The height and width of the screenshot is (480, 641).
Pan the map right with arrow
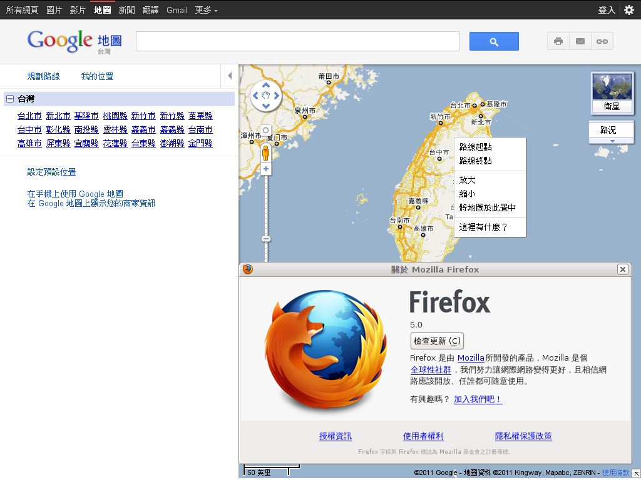pyautogui.click(x=277, y=96)
